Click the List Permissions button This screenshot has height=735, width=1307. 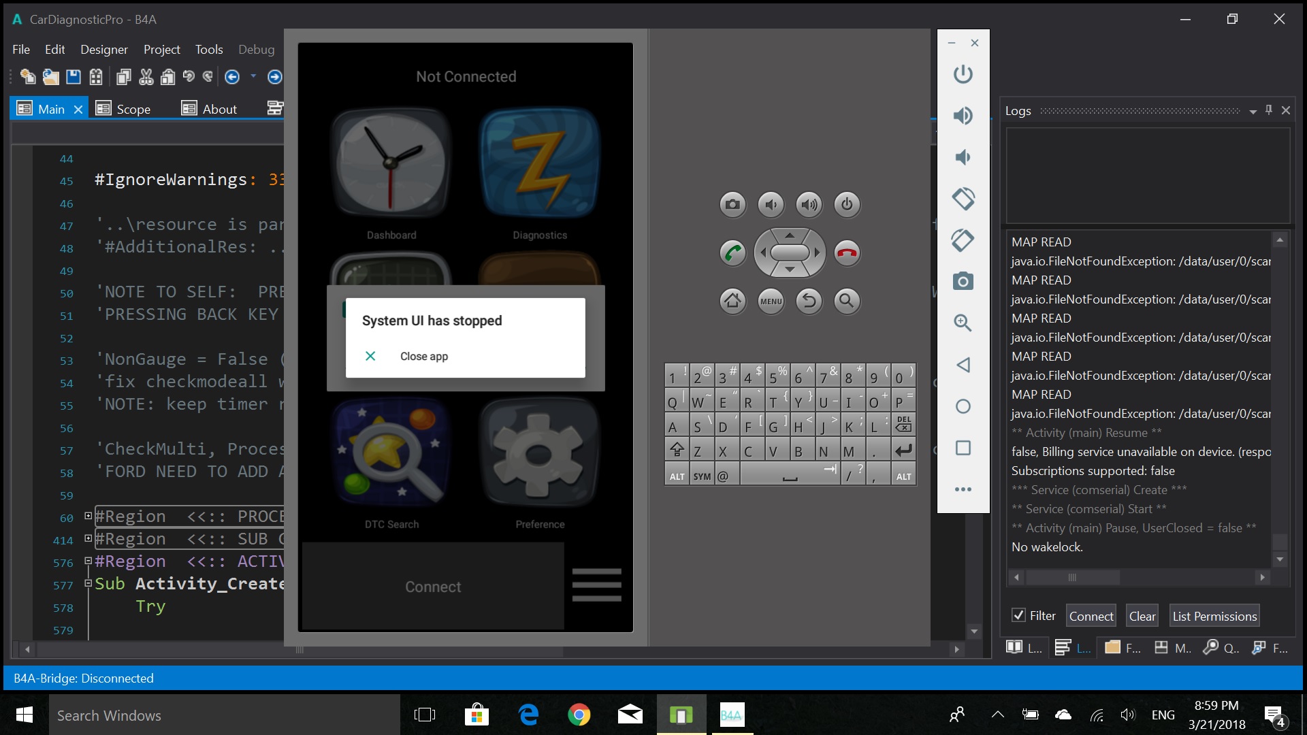(x=1214, y=616)
